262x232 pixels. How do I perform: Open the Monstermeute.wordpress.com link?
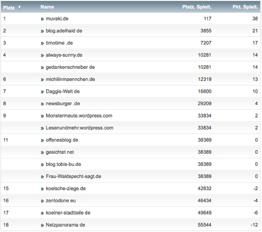tap(79, 115)
